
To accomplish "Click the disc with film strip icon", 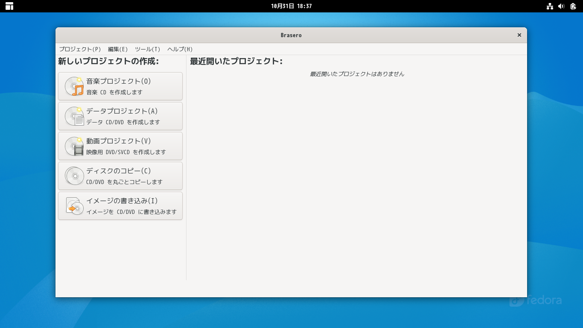I will (x=74, y=146).
